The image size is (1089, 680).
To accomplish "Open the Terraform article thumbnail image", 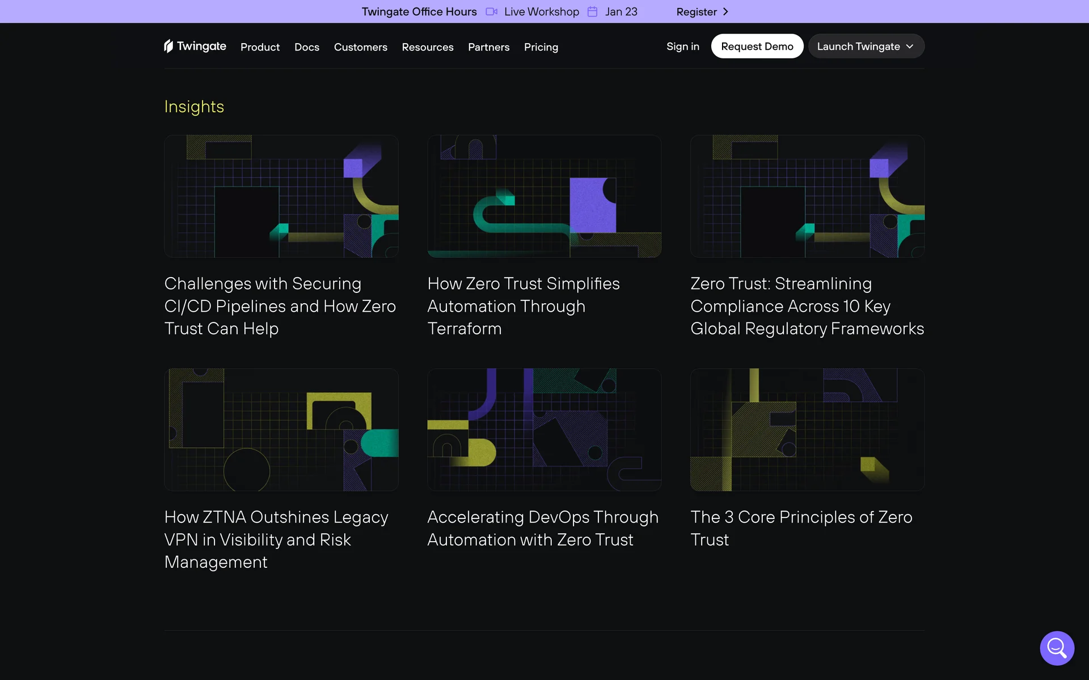I will point(544,196).
